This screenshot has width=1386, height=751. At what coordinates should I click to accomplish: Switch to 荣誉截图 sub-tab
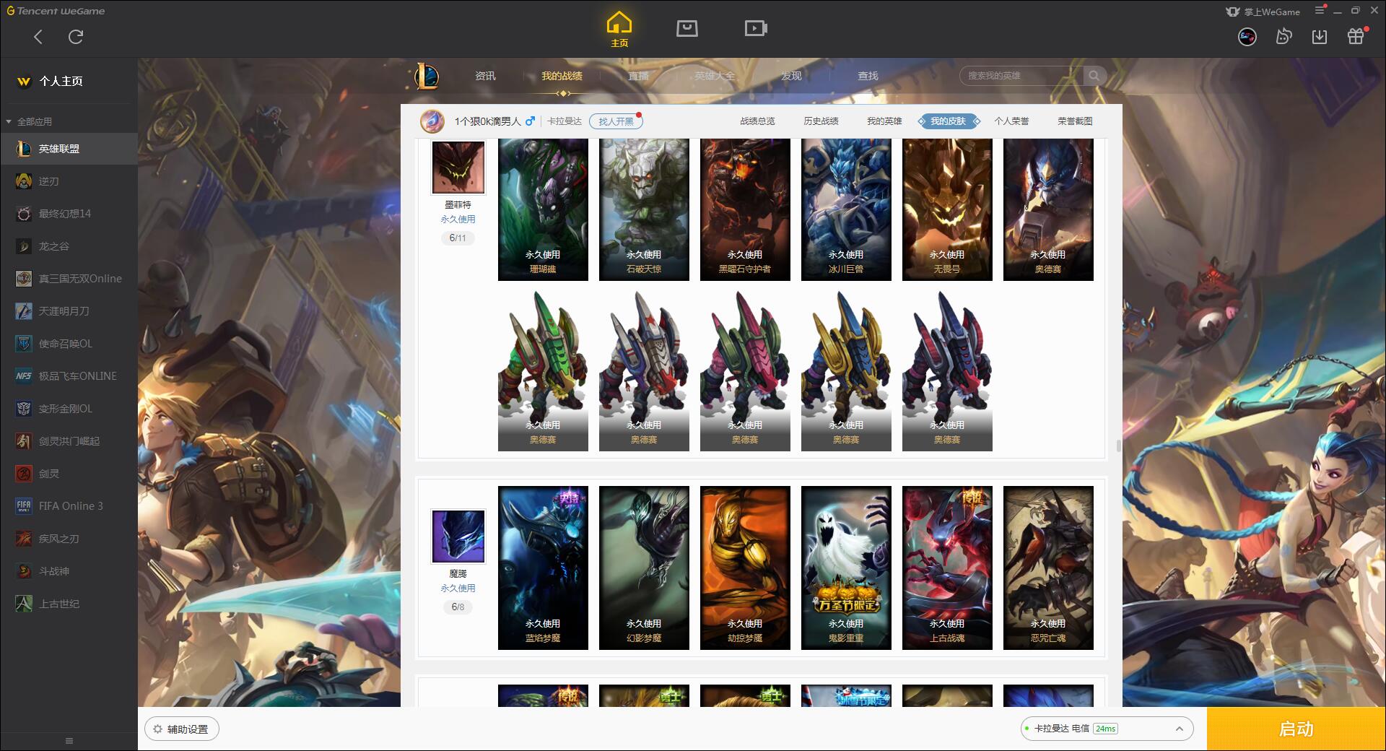(x=1075, y=121)
